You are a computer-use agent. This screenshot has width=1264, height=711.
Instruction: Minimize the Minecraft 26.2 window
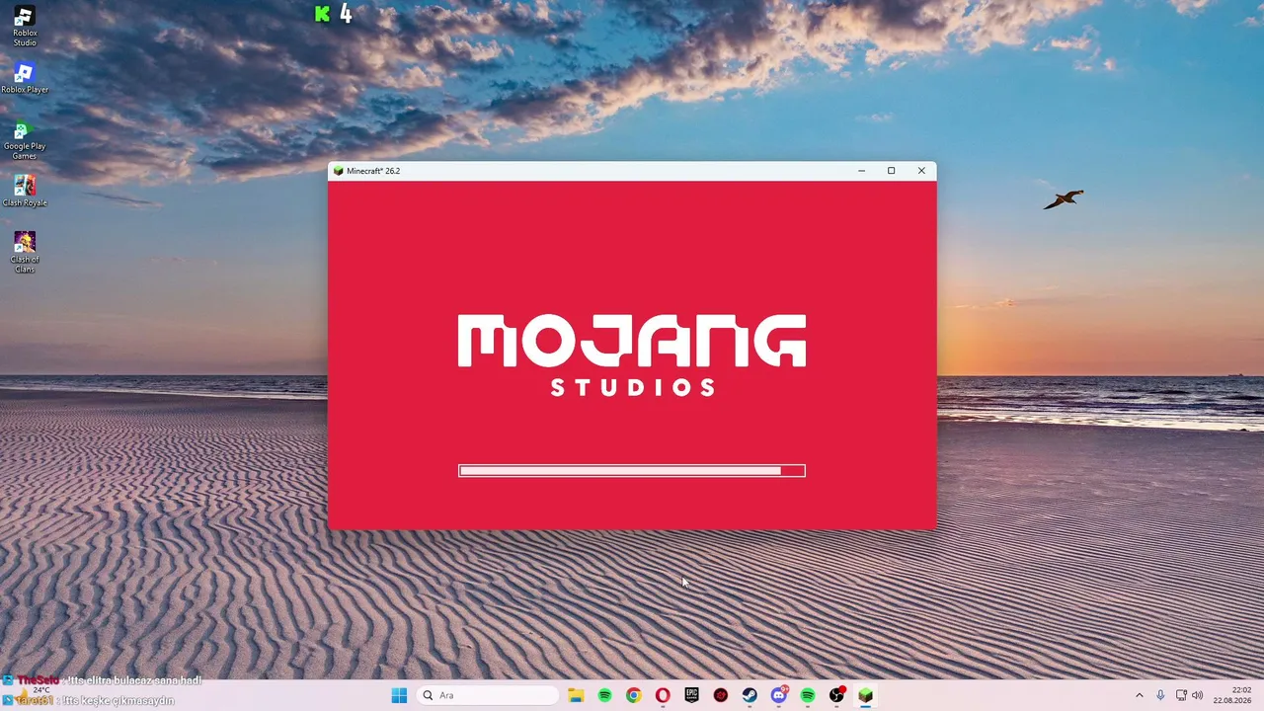pyautogui.click(x=861, y=171)
